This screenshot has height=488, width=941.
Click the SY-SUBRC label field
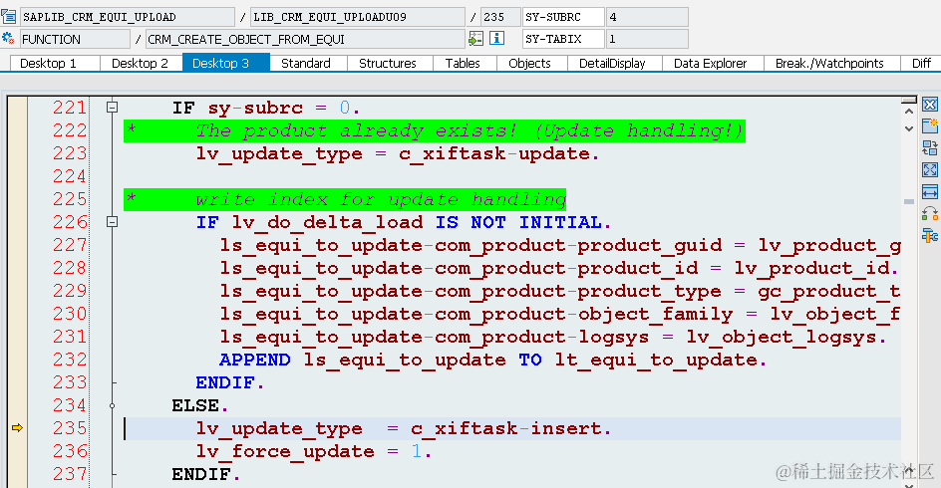click(x=563, y=17)
